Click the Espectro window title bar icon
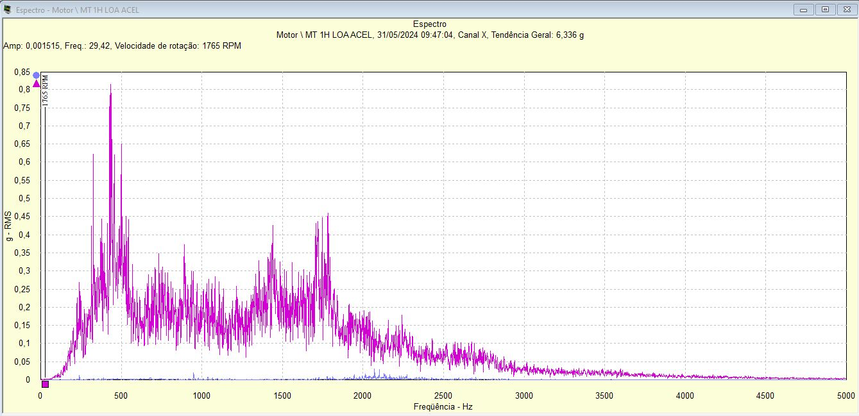The height and width of the screenshot is (416, 859). [8, 9]
